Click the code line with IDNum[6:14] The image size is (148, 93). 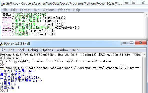pos(33,24)
